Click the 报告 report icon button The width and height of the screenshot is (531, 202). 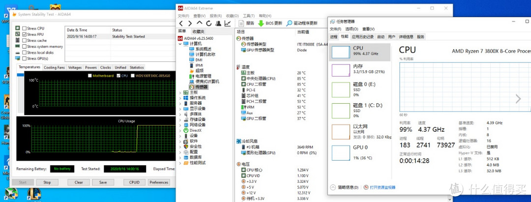coord(241,24)
